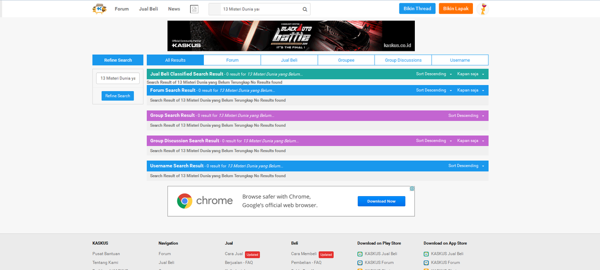The height and width of the screenshot is (270, 600).
Task: Open Tentang Kami footer link
Action: pos(105,263)
